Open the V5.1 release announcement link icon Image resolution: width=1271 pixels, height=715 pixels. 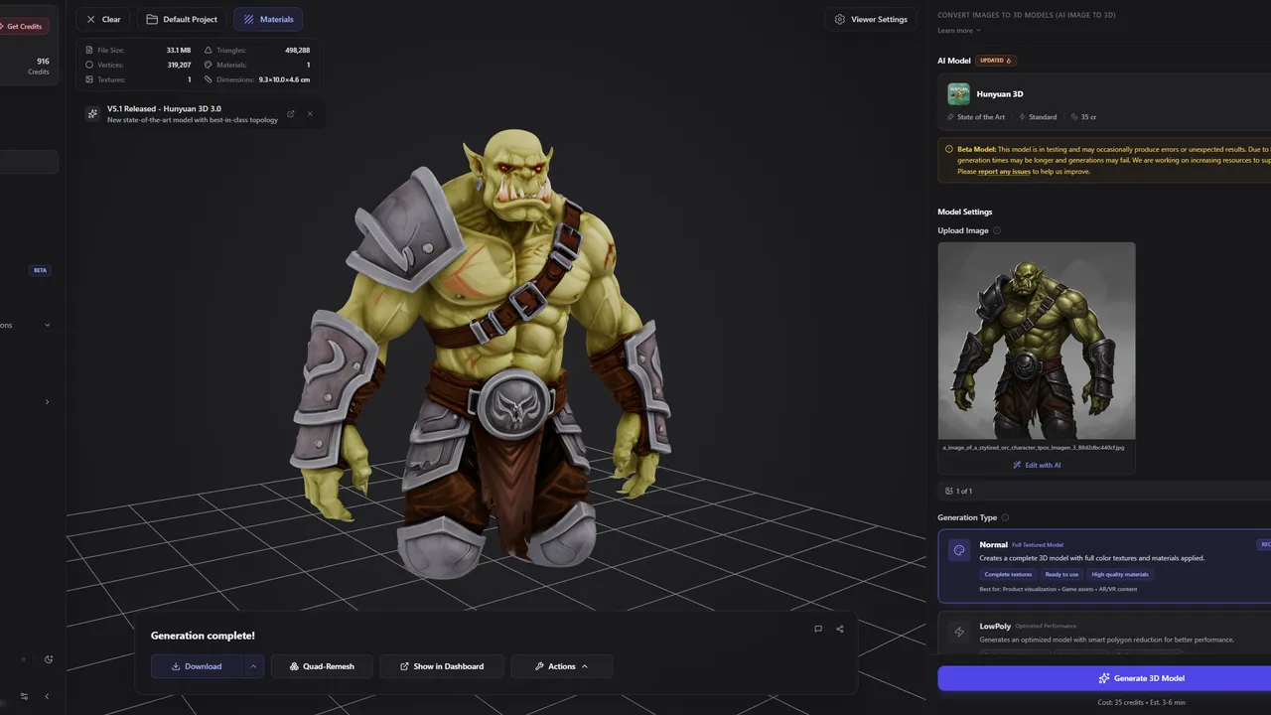point(291,113)
